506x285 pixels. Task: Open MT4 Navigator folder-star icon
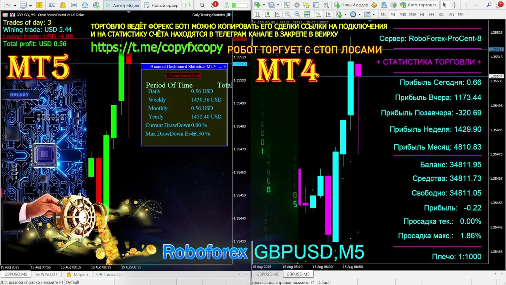306,5
